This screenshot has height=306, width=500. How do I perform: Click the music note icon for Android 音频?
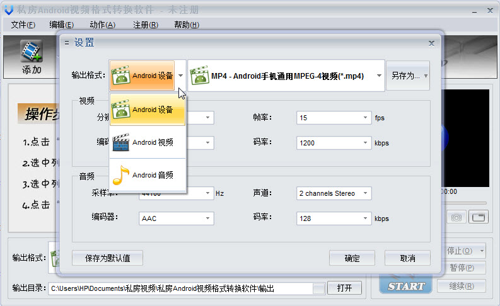121,175
